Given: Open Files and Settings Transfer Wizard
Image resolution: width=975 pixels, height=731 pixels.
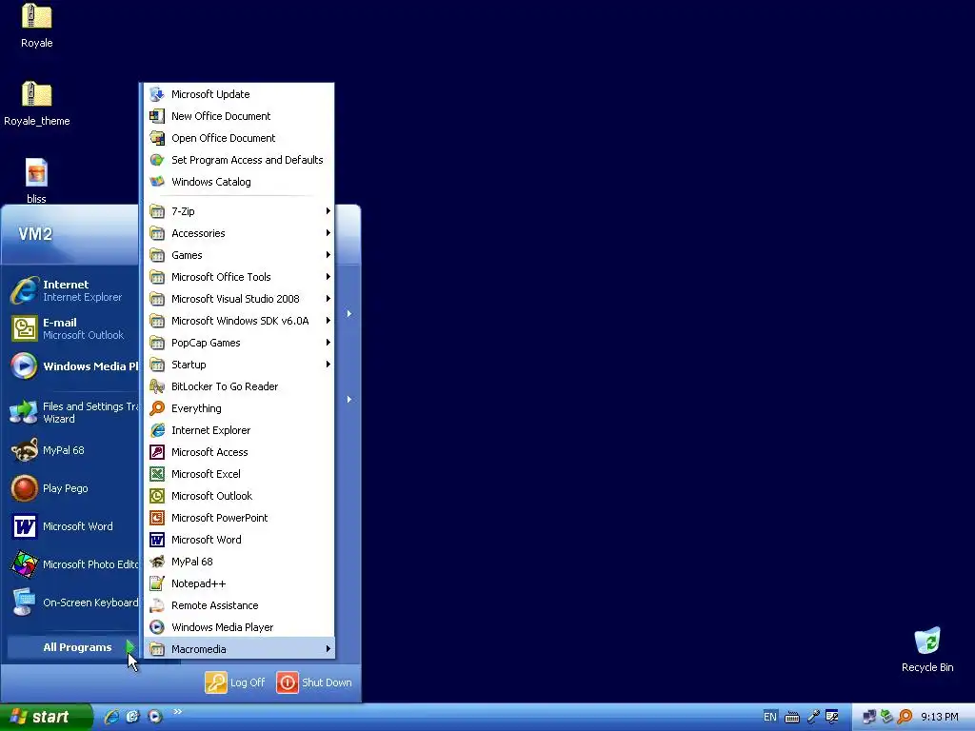Looking at the screenshot, I should [x=71, y=412].
